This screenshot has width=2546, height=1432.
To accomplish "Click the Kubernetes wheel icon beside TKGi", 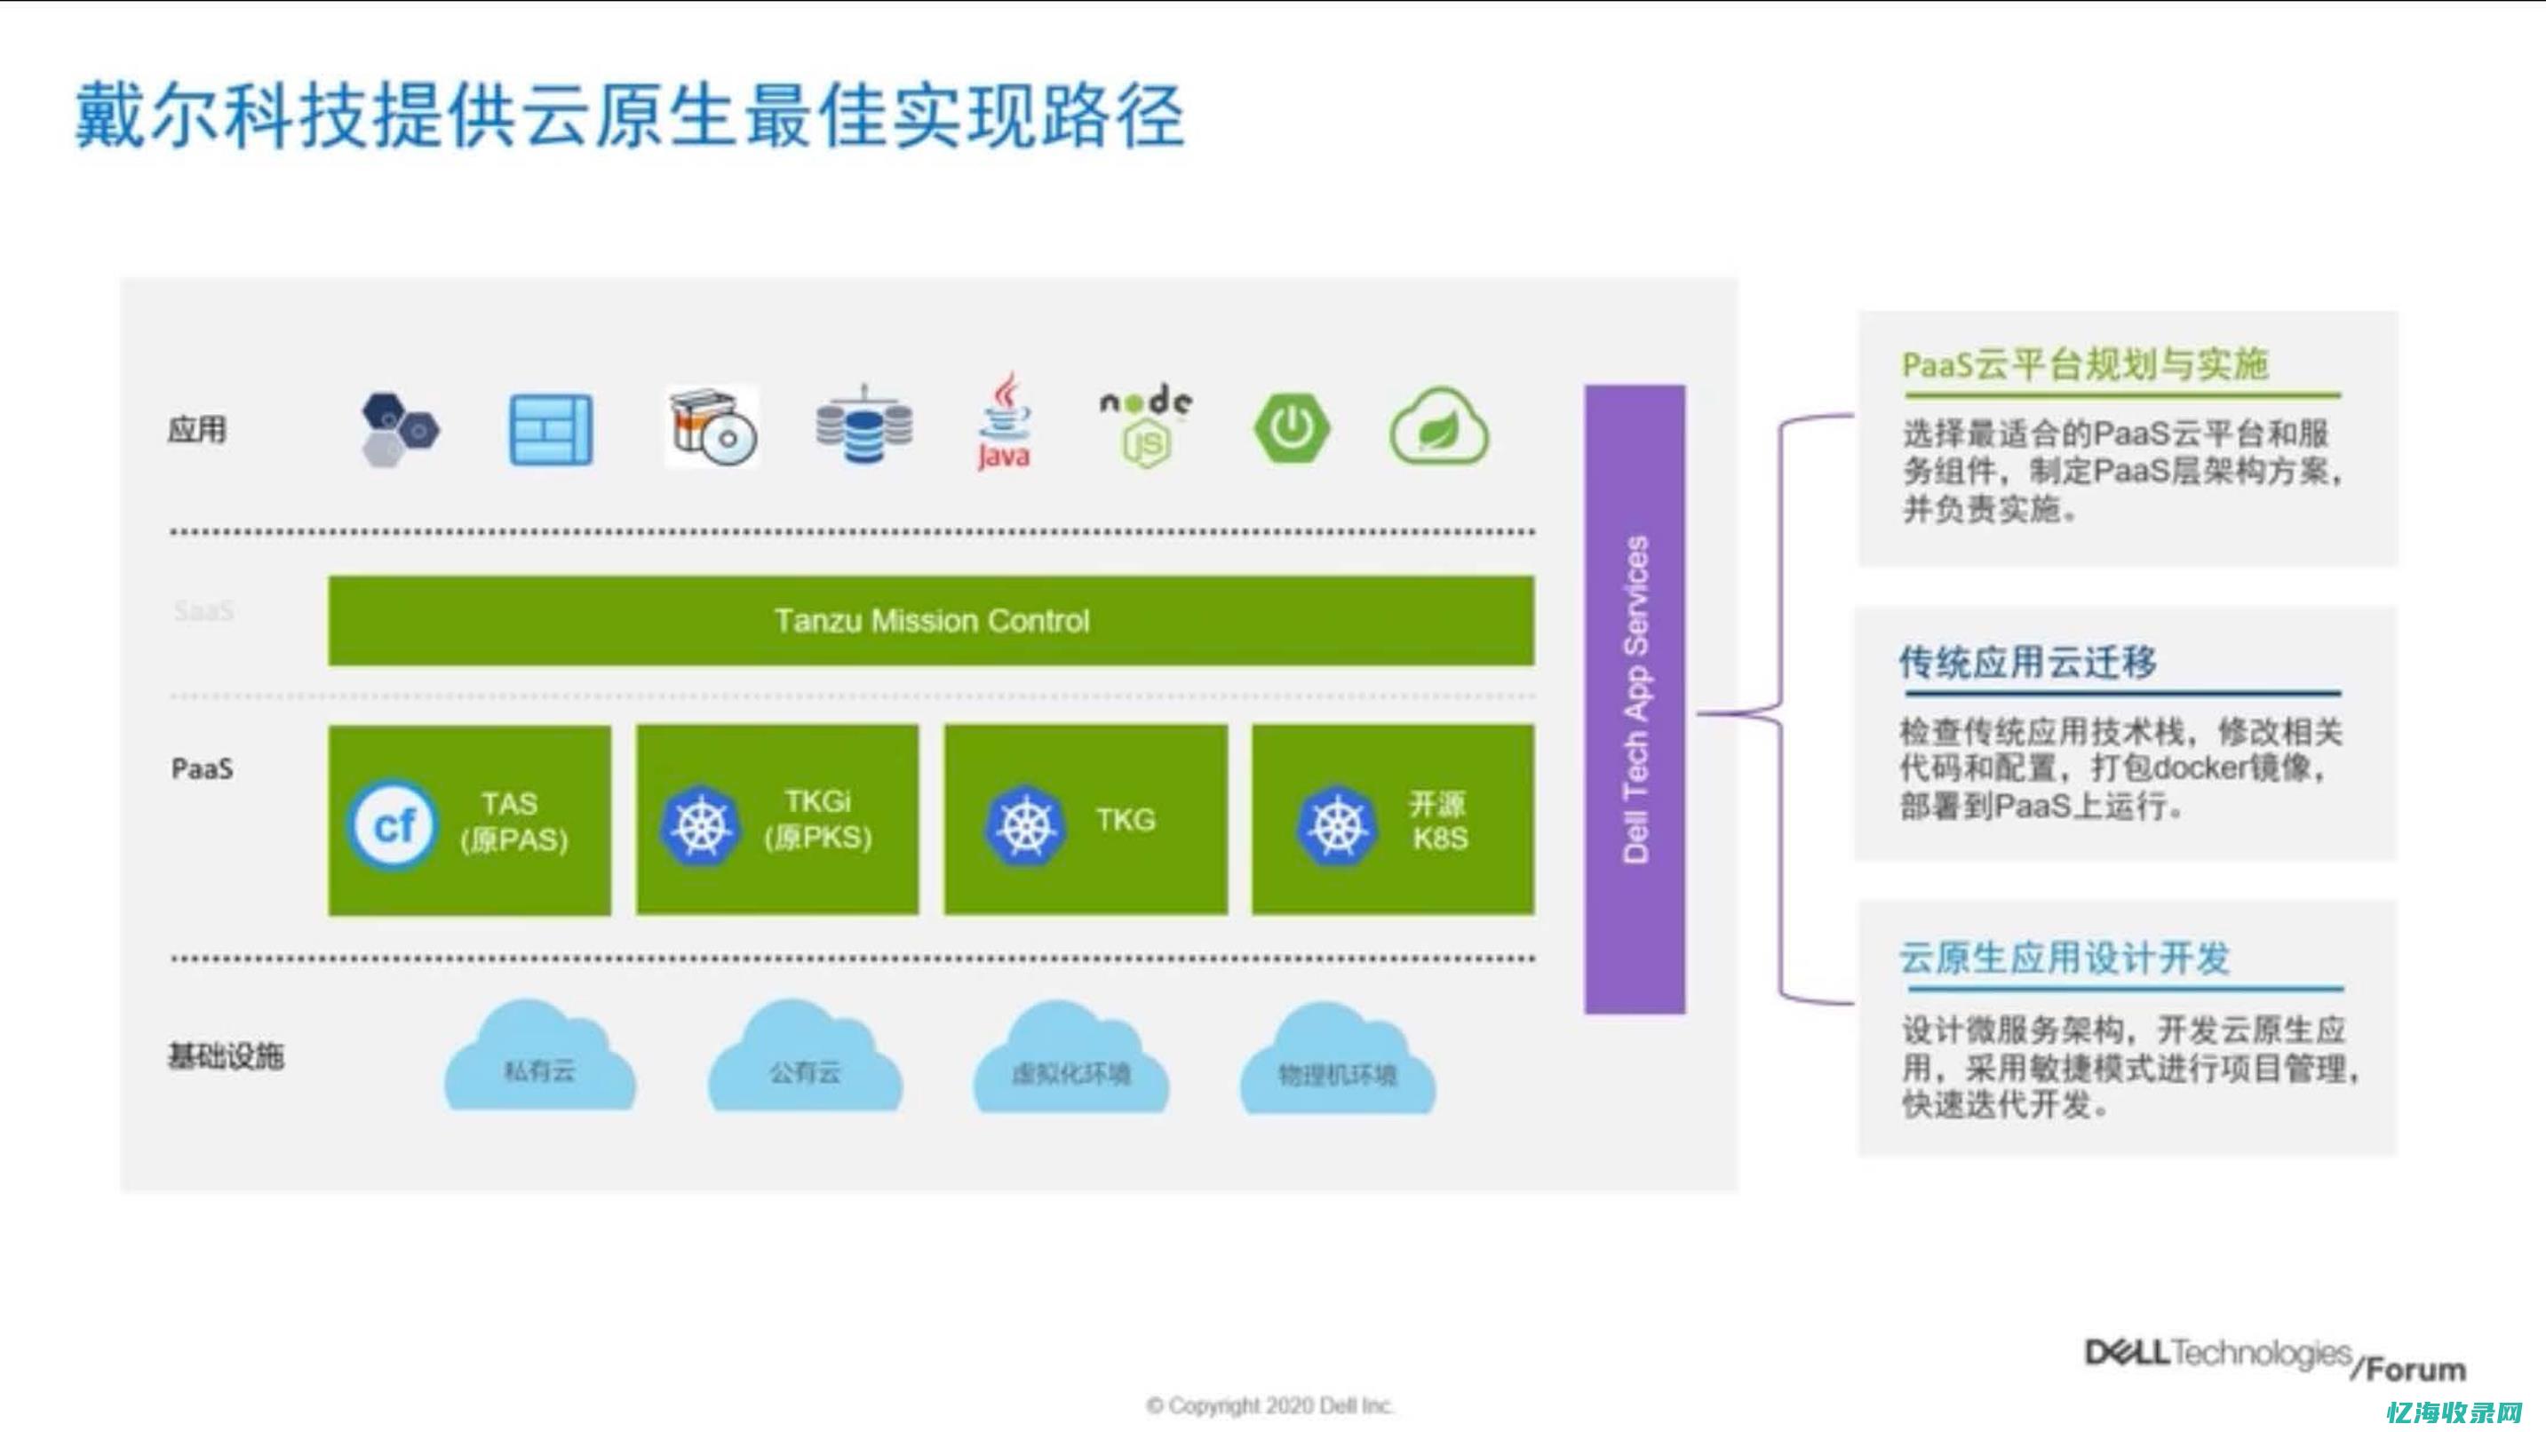I will pyautogui.click(x=701, y=824).
